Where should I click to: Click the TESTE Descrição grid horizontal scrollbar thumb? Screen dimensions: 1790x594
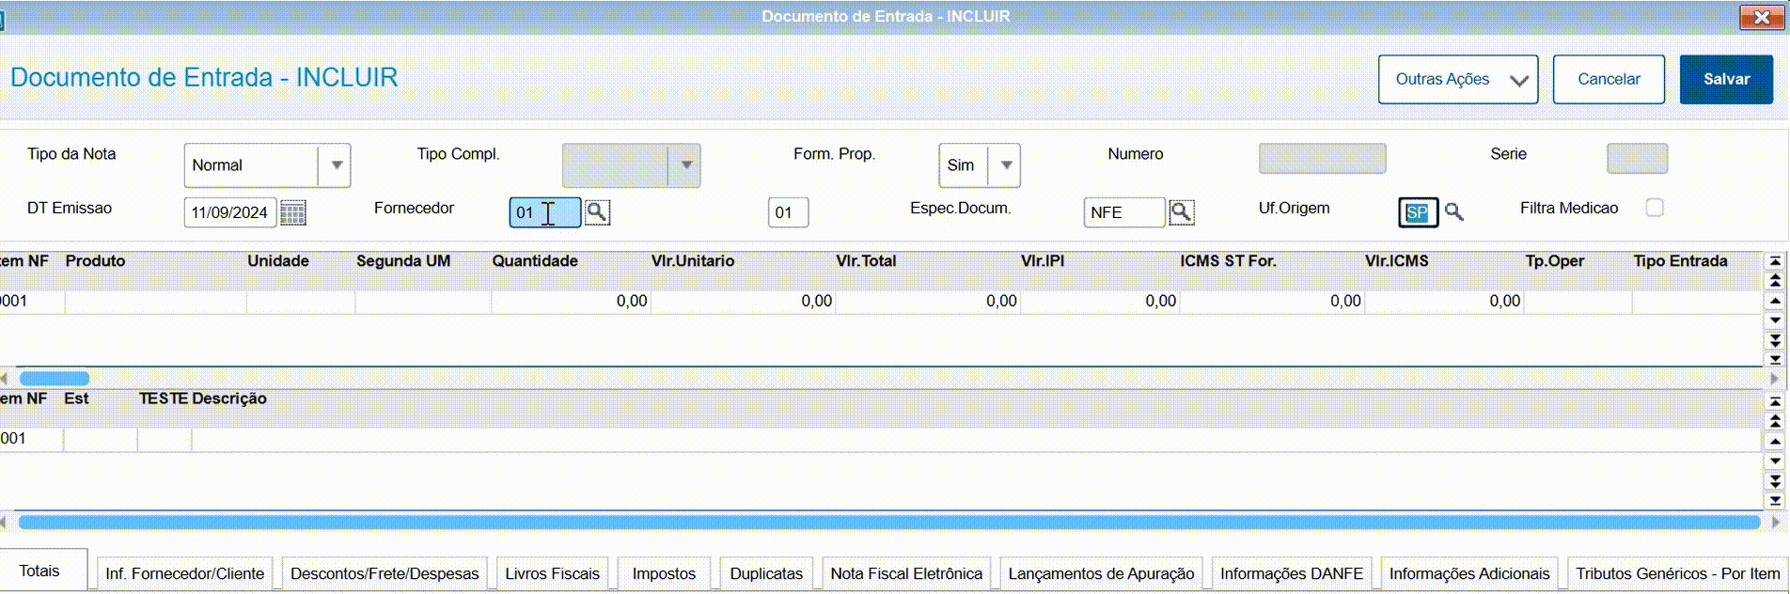(888, 522)
